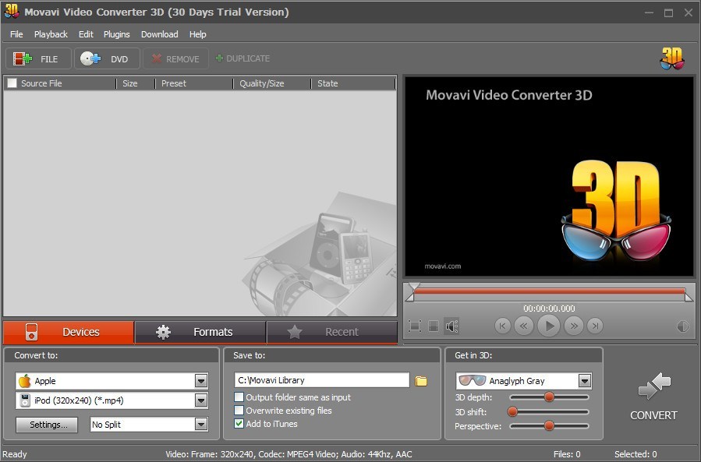Viewport: 701px width, 462px height.
Task: Click the 3D depth slider handle
Action: (549, 397)
